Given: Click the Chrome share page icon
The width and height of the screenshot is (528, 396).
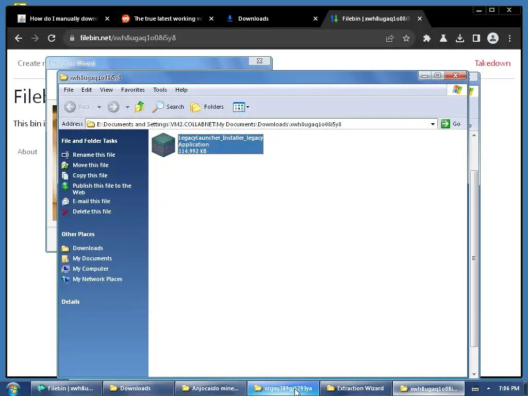Looking at the screenshot, I should click(x=390, y=38).
